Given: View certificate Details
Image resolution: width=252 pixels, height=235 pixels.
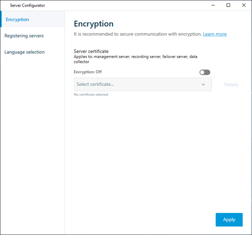Looking at the screenshot, I should 231,84.
